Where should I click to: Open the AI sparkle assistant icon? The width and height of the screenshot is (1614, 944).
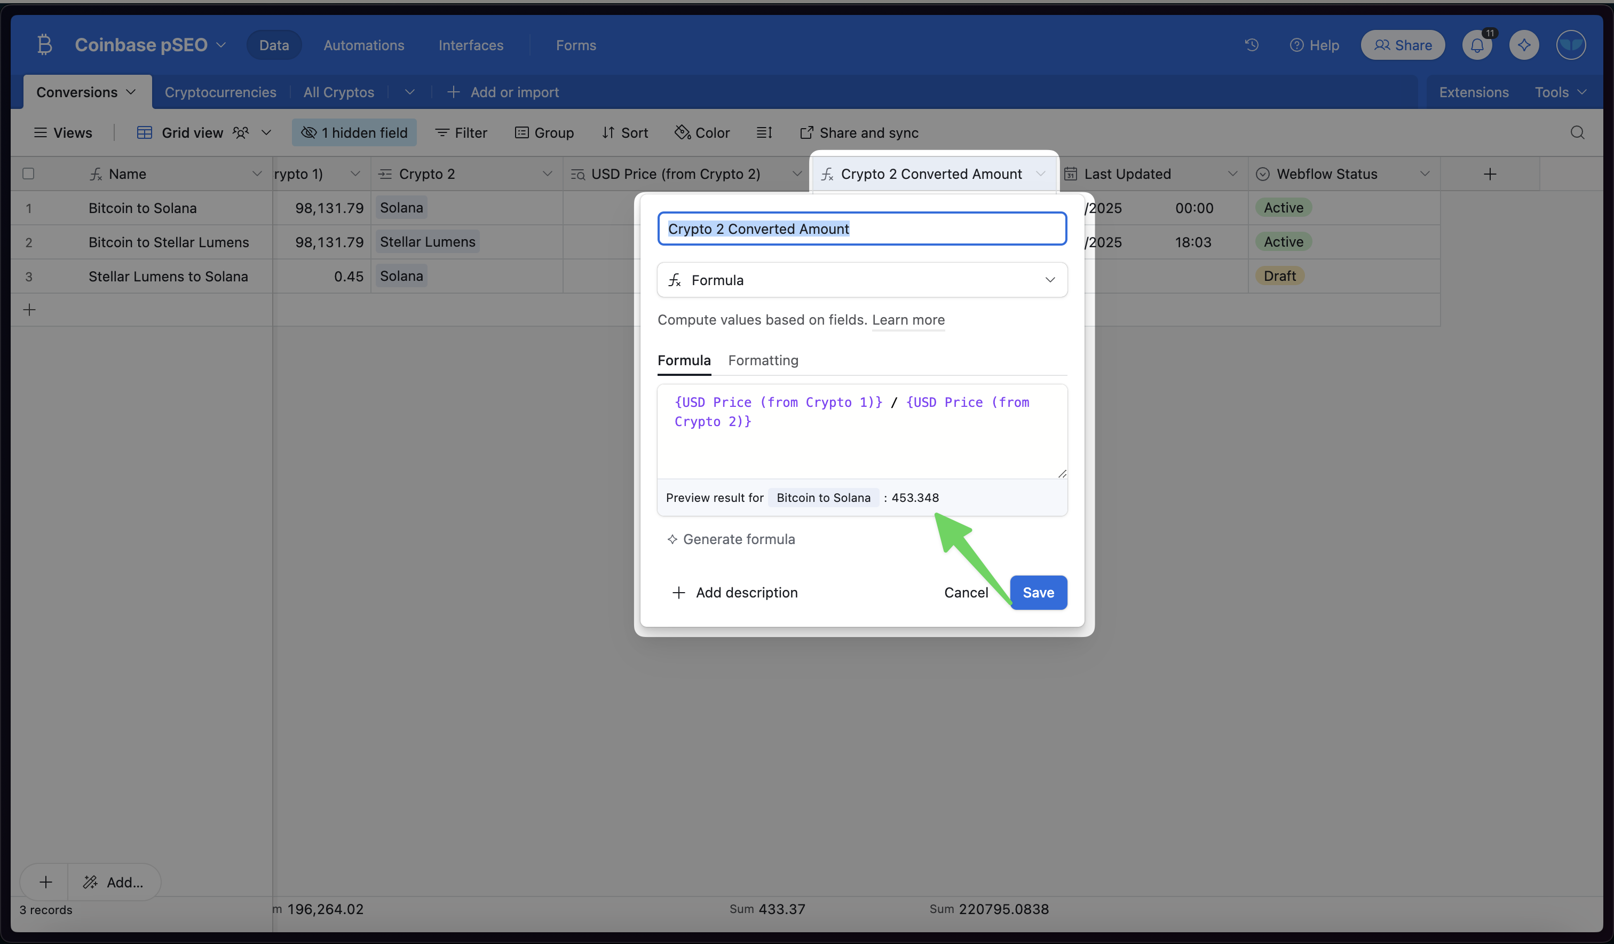point(1524,45)
